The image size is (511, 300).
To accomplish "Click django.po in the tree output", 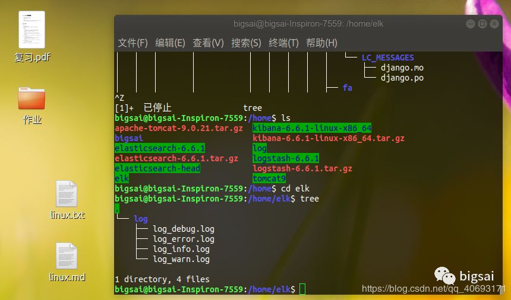I will tap(402, 78).
